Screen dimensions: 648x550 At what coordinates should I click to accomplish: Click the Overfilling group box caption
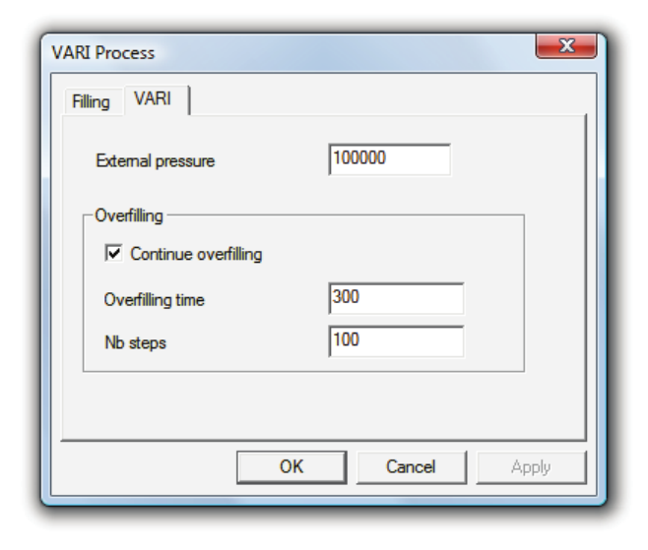click(128, 215)
